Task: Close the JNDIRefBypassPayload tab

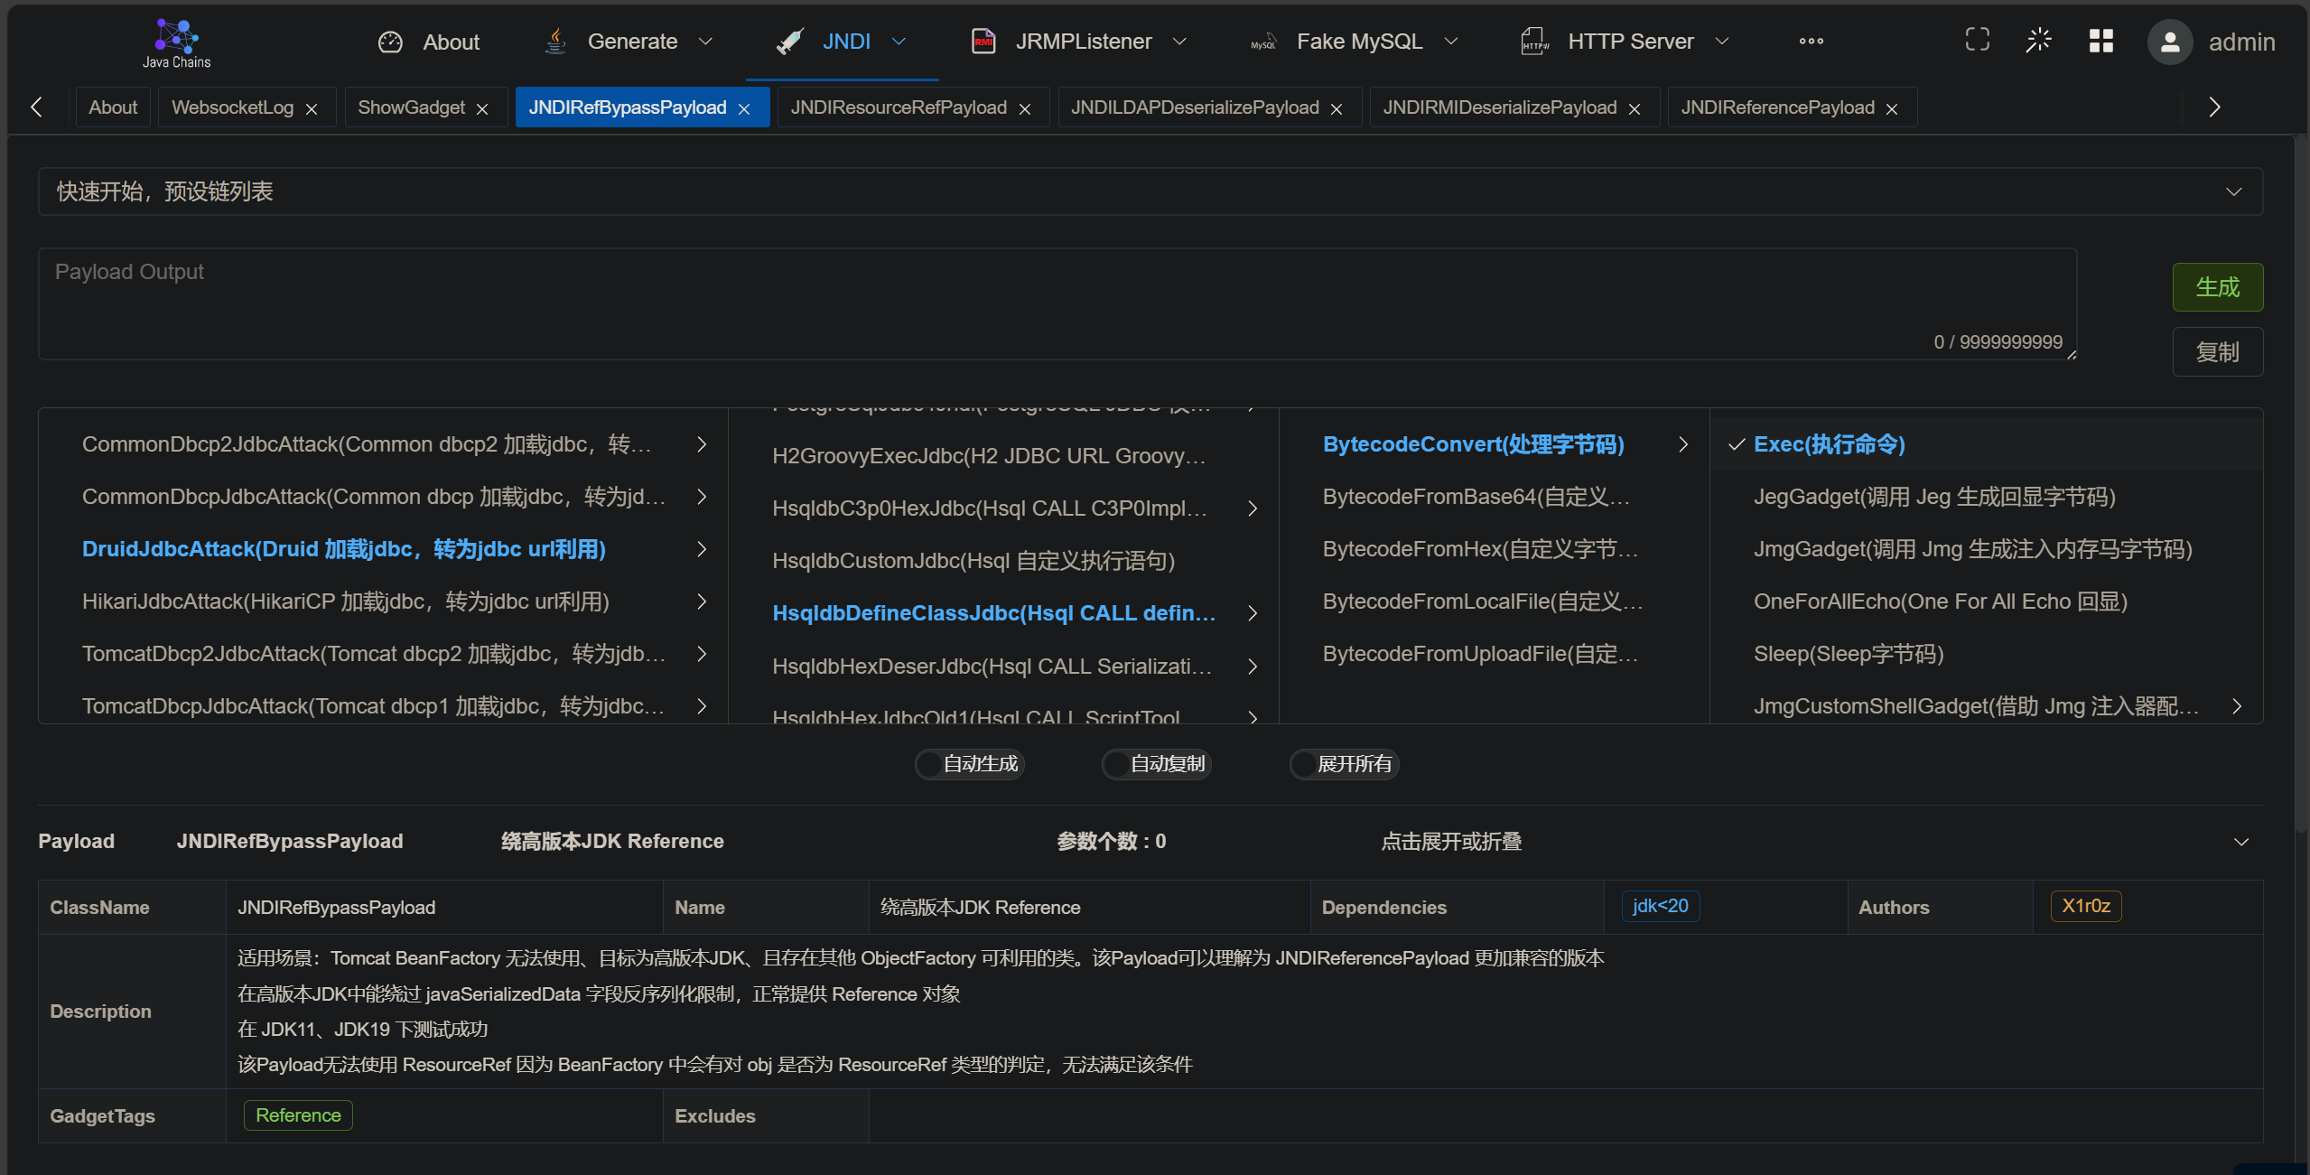Action: (x=744, y=109)
